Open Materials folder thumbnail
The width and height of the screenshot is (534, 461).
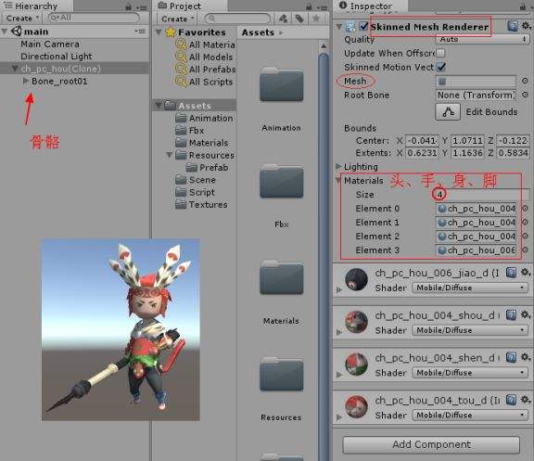282,278
